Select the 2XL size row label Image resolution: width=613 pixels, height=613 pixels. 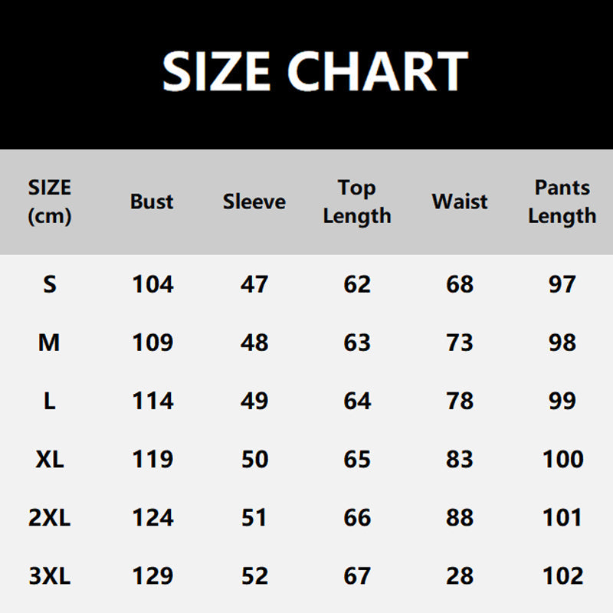50,517
